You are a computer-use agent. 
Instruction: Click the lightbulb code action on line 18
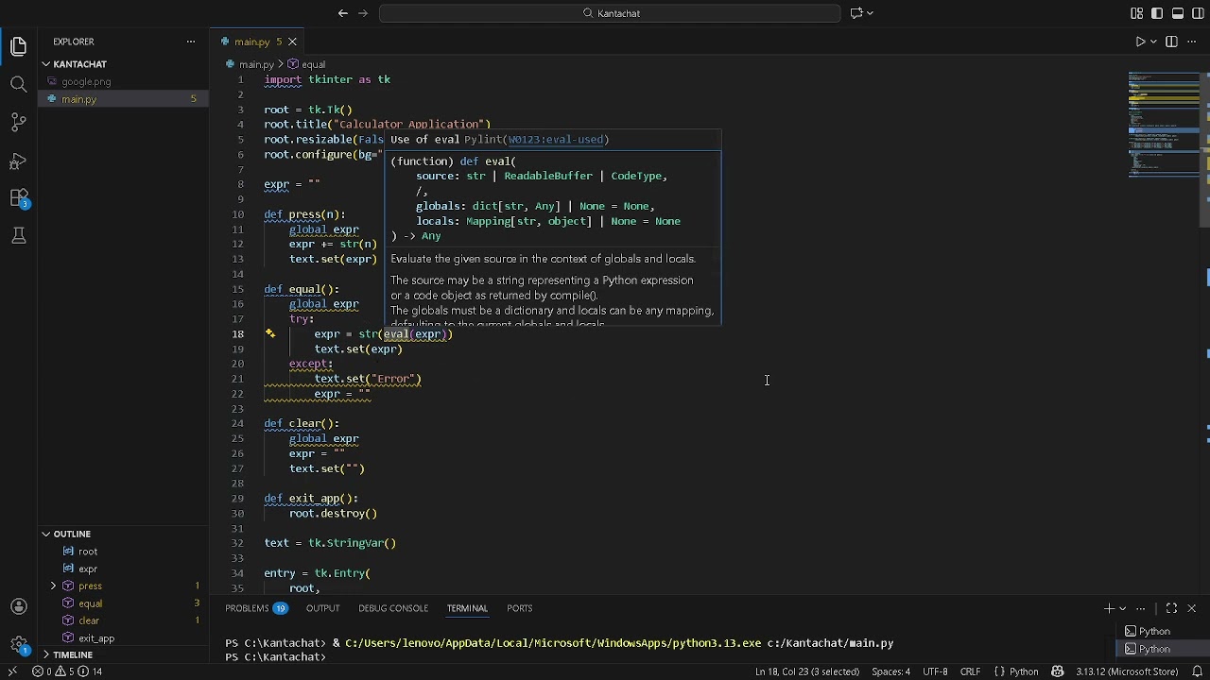(x=270, y=333)
